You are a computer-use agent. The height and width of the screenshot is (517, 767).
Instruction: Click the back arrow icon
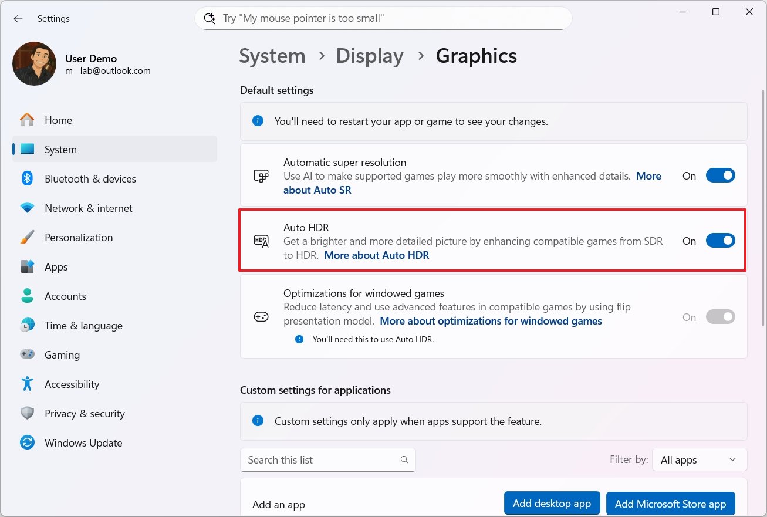click(x=18, y=19)
